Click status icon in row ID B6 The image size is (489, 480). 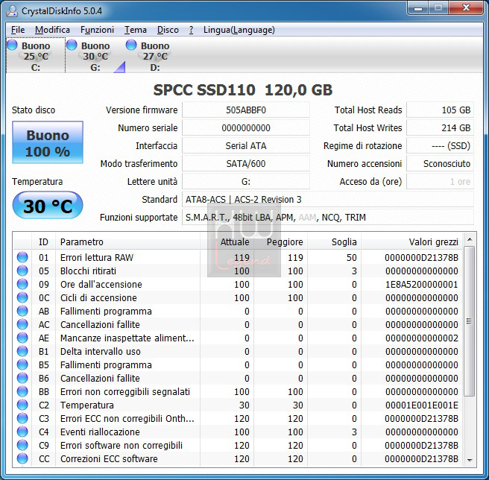[x=22, y=378]
